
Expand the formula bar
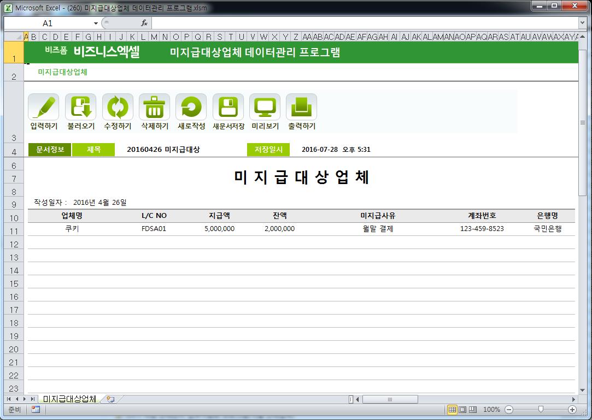(x=582, y=23)
